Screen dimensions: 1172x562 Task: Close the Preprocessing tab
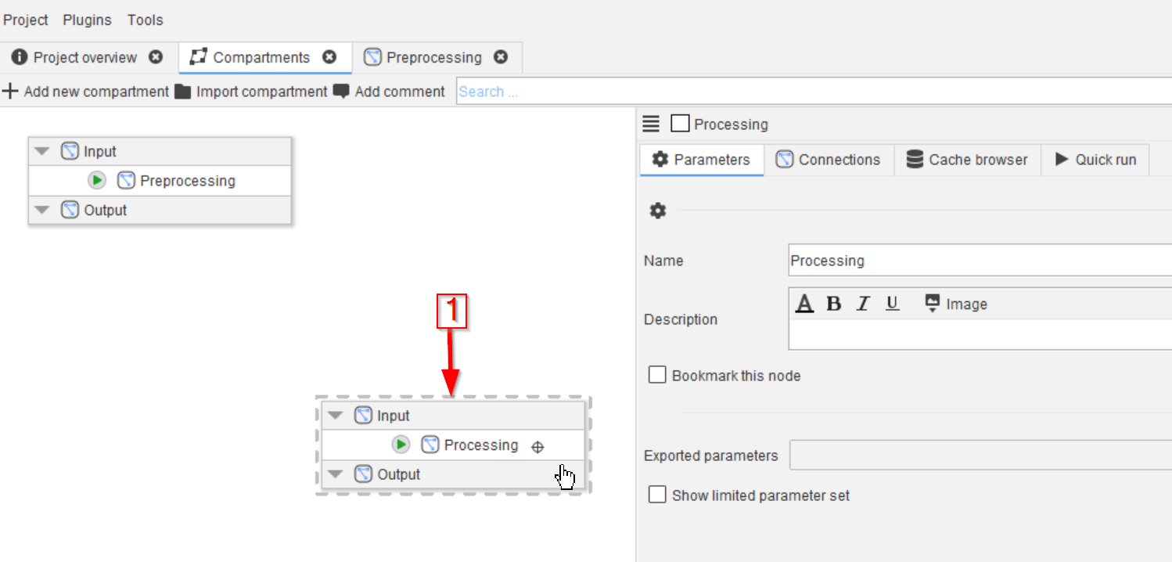[501, 57]
